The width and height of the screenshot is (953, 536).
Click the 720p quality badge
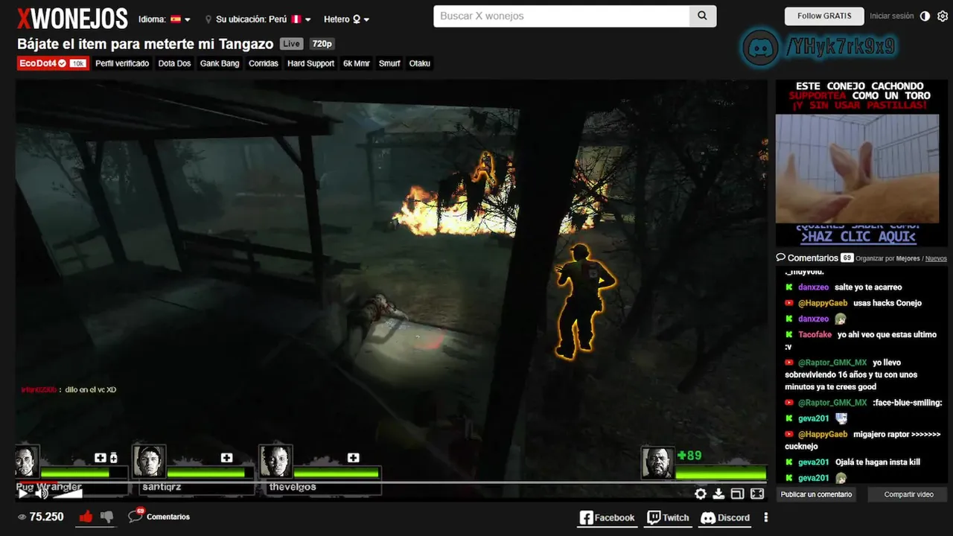pos(322,44)
